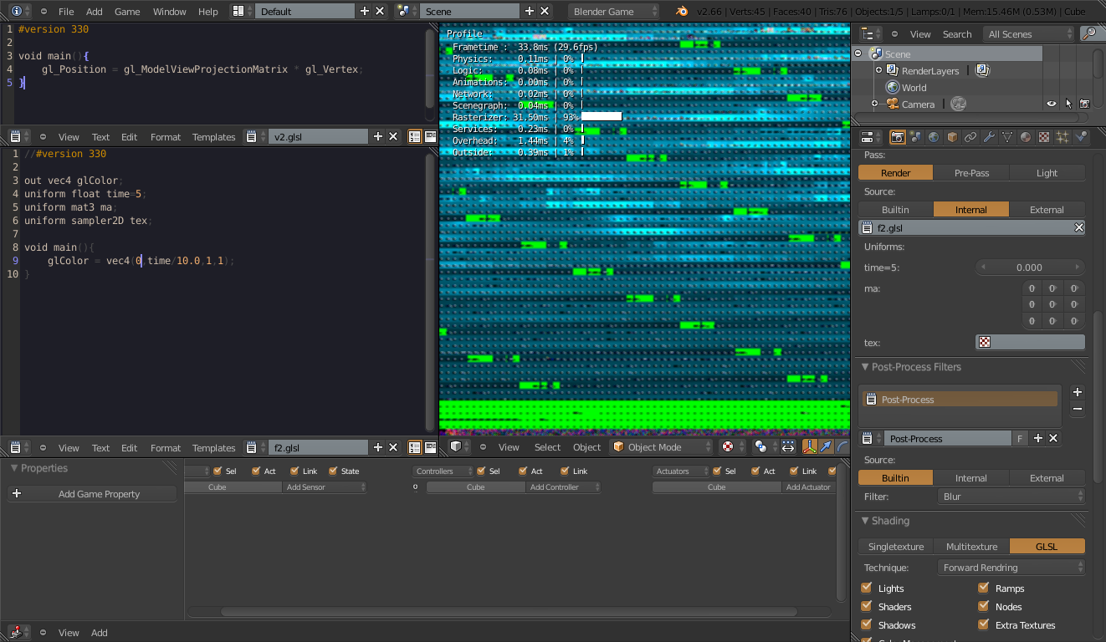1106x642 pixels.
Task: Toggle the Shadows checkbox
Action: [867, 624]
